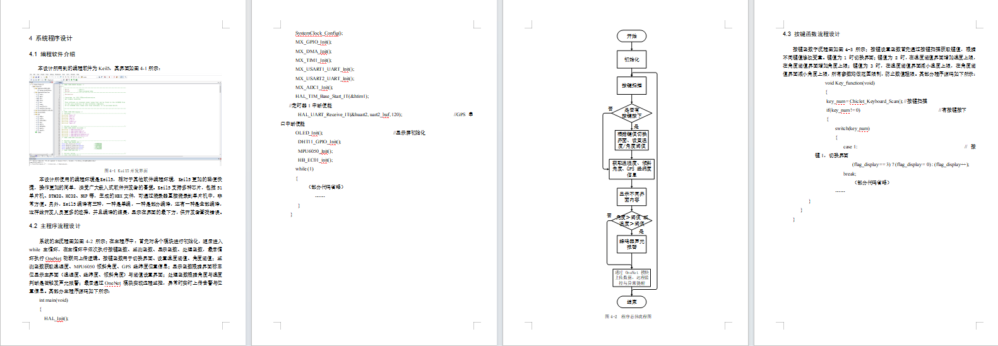Click the code line 'int main(void)'
This screenshot has width=998, height=346.
54,301
